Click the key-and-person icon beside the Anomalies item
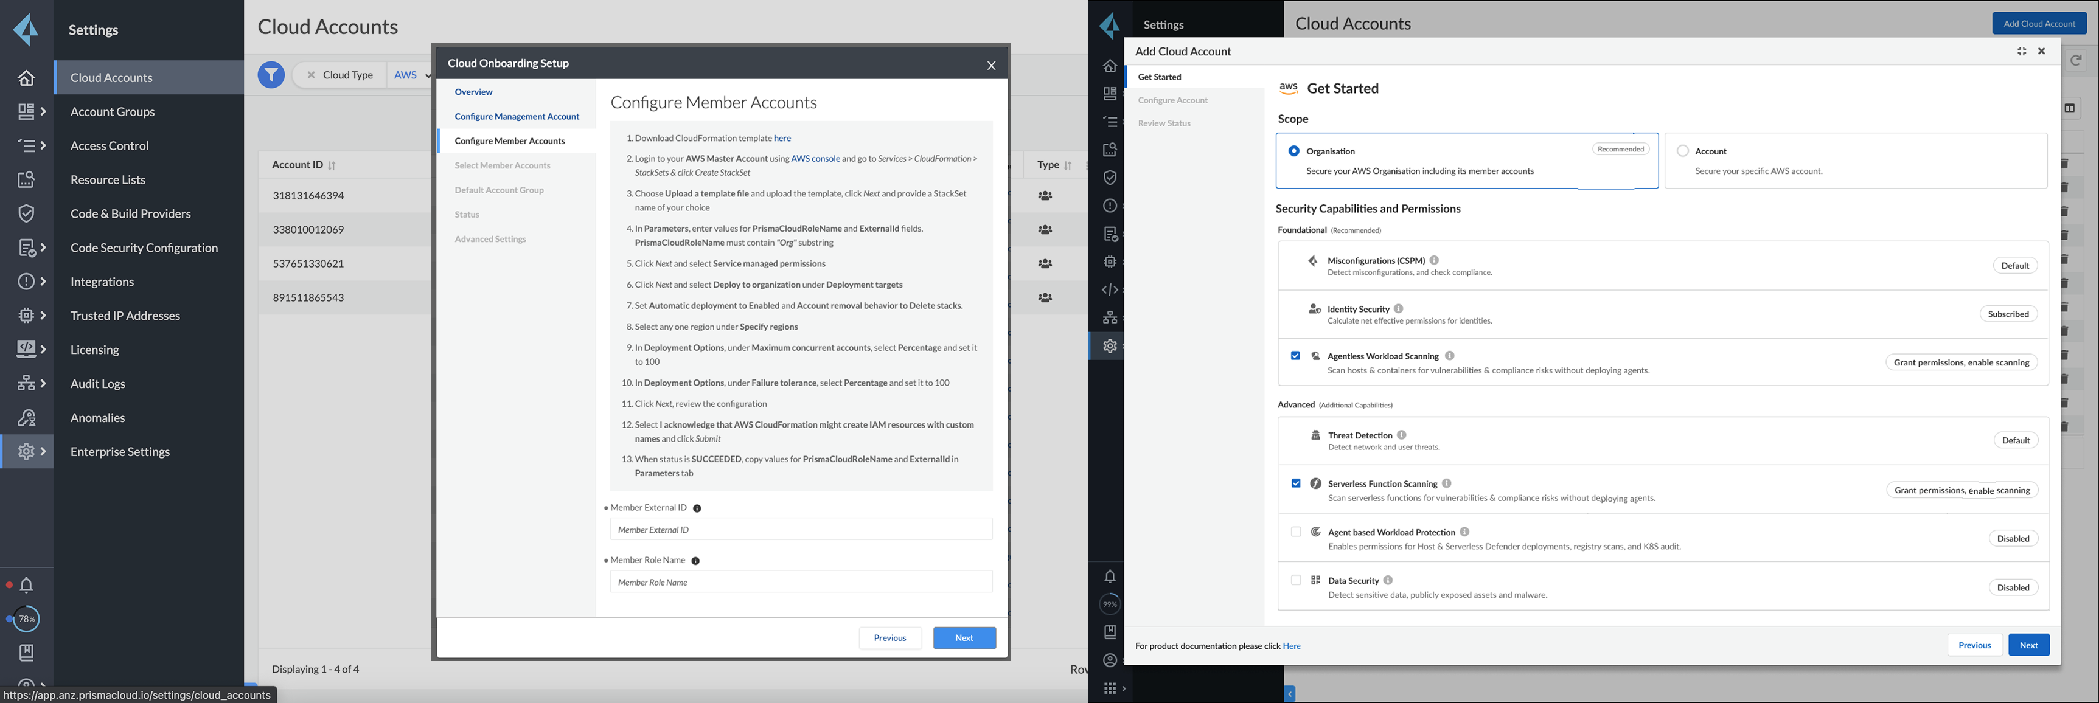 click(26, 418)
